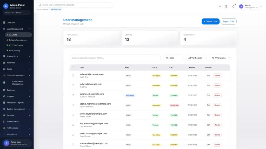Open KYC Verification submenu item
The height and width of the screenshot is (149, 266).
[x=18, y=45]
